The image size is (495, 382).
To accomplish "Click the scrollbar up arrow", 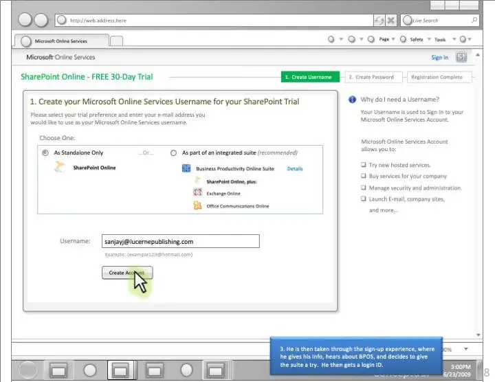I will [x=478, y=55].
